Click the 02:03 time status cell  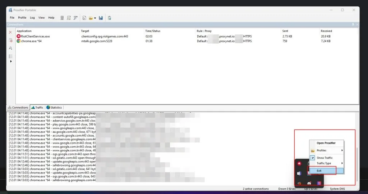coord(149,36)
